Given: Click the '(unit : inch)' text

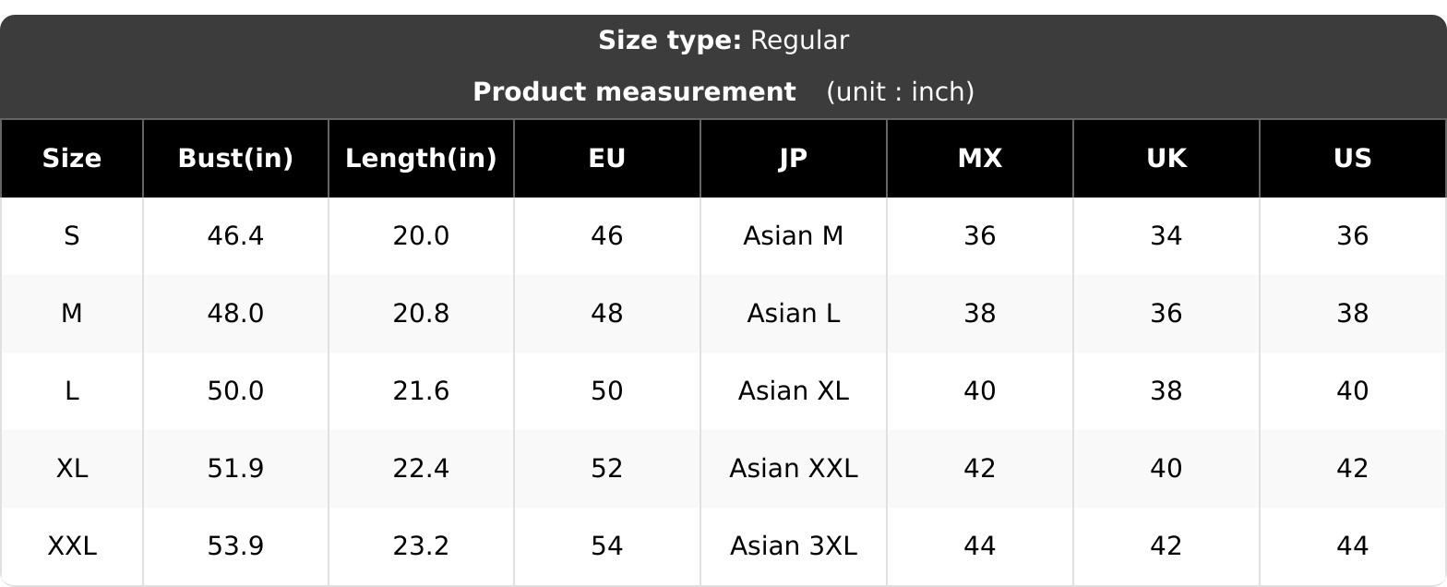Looking at the screenshot, I should point(900,92).
